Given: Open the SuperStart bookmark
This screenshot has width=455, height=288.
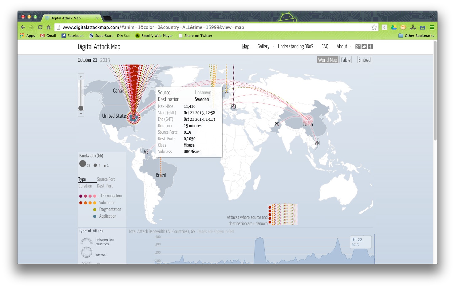Looking at the screenshot, I should (109, 36).
